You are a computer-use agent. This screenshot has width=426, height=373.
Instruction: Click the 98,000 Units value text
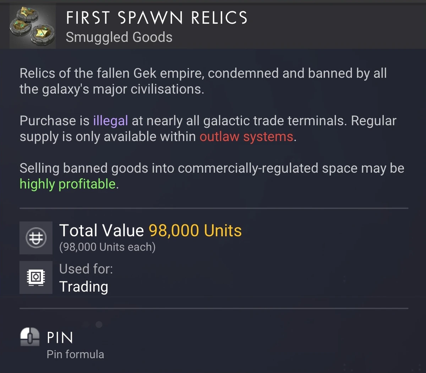click(x=195, y=230)
